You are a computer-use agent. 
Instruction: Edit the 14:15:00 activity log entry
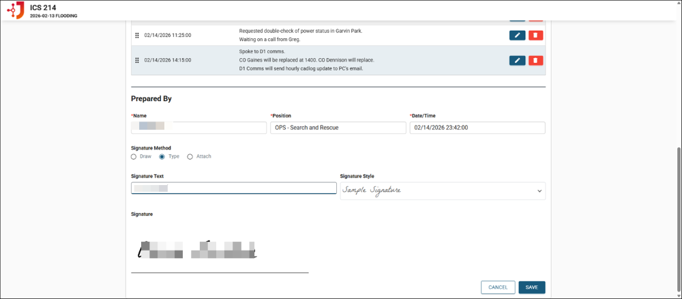tap(517, 60)
